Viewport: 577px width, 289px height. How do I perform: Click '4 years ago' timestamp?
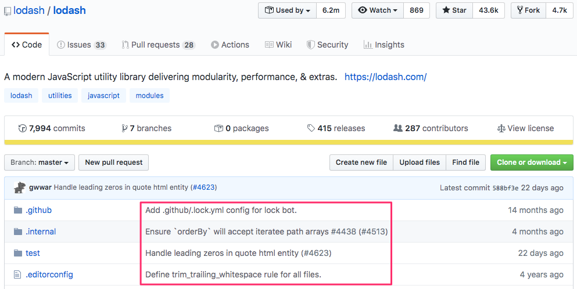tap(542, 274)
